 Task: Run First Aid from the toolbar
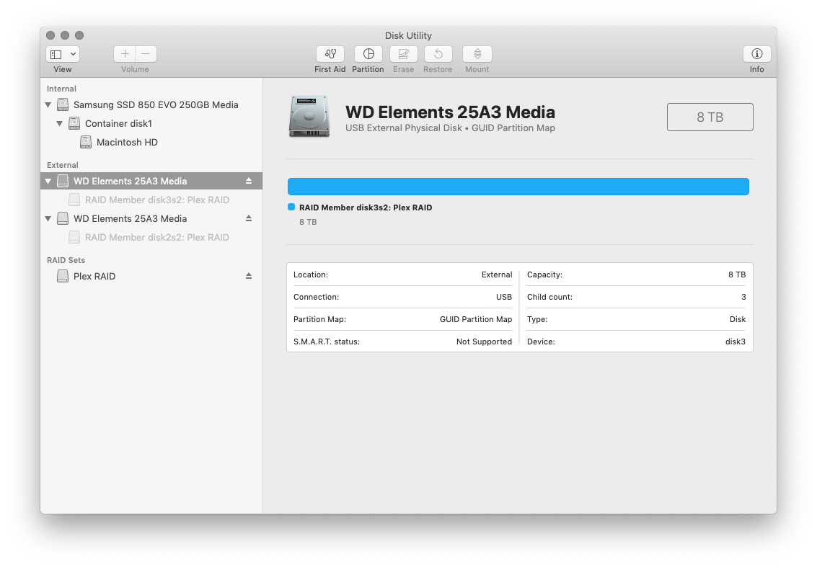pyautogui.click(x=330, y=54)
